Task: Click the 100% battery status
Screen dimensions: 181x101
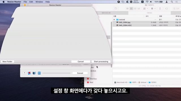Action: (x=159, y=2)
